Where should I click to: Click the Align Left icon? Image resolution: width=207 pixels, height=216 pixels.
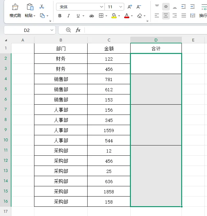point(157,15)
